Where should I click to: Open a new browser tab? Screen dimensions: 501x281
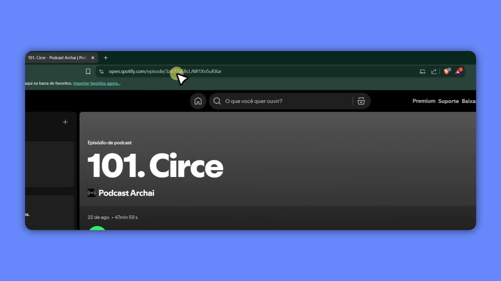pos(106,58)
